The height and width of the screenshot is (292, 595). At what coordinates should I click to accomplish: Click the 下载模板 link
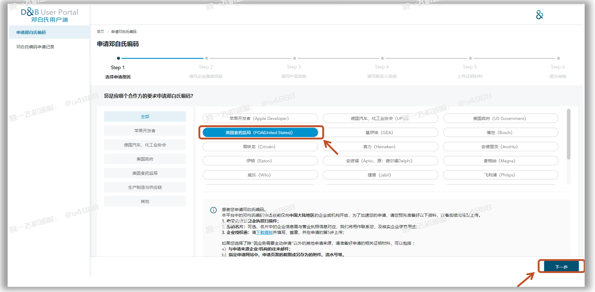pos(264,232)
